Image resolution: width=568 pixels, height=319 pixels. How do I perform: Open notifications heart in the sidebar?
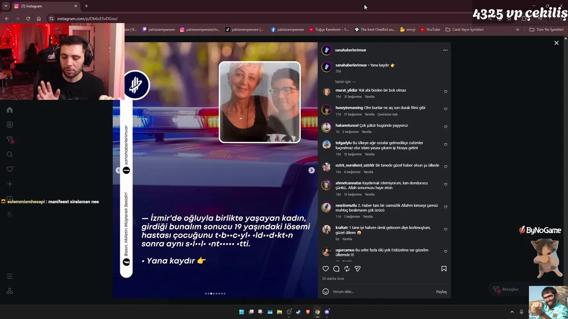tap(10, 169)
